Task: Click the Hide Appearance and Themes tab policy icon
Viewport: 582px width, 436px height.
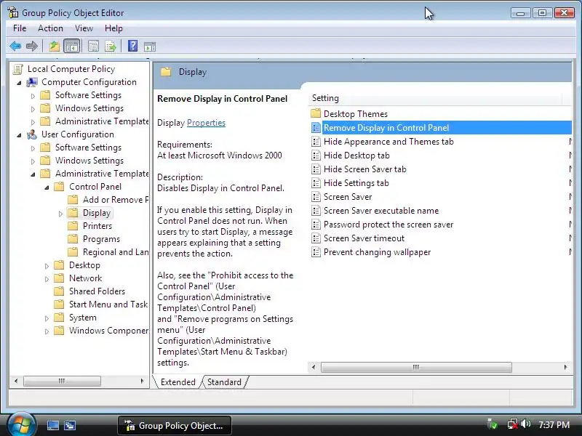Action: tap(316, 142)
